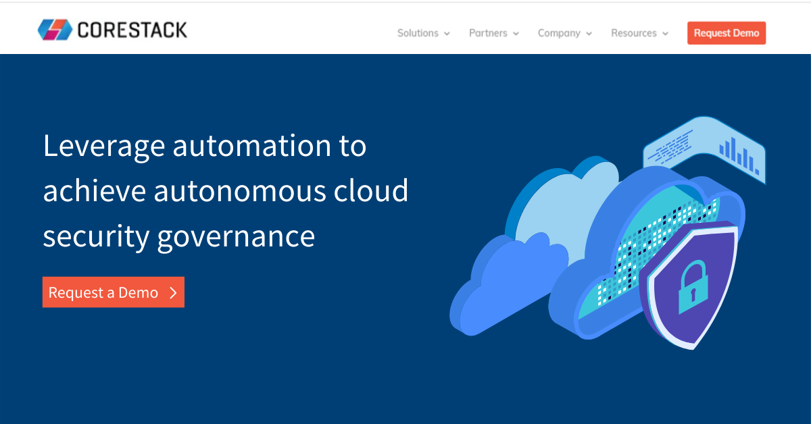This screenshot has height=424, width=811.
Task: Open Partners from the top menu
Action: 489,33
